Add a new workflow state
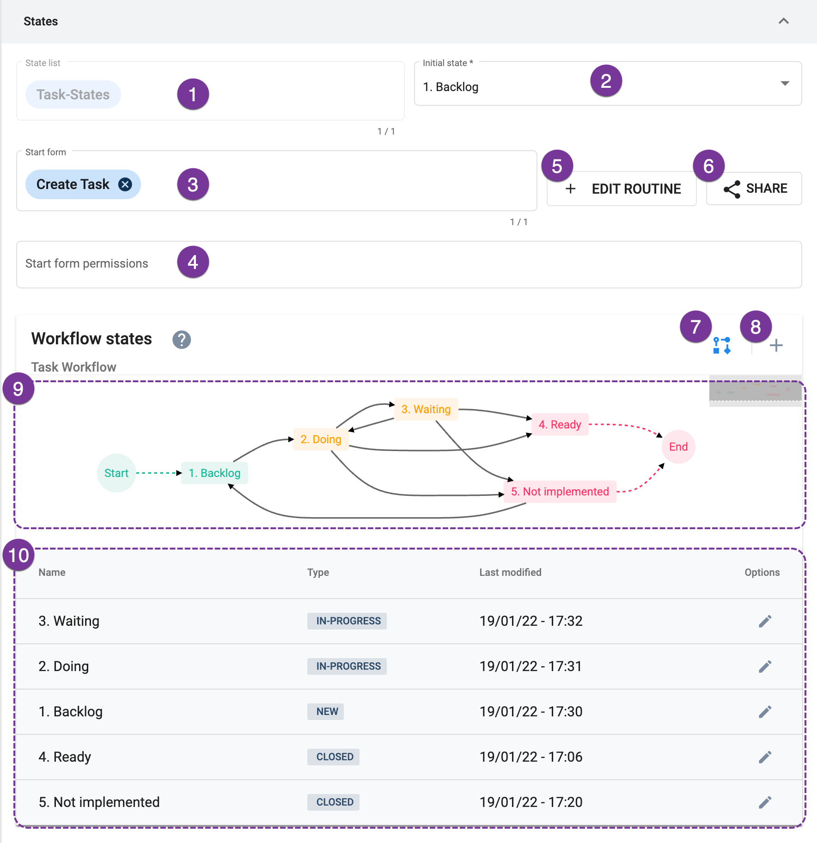Screen dimensions: 817x843 pos(776,345)
